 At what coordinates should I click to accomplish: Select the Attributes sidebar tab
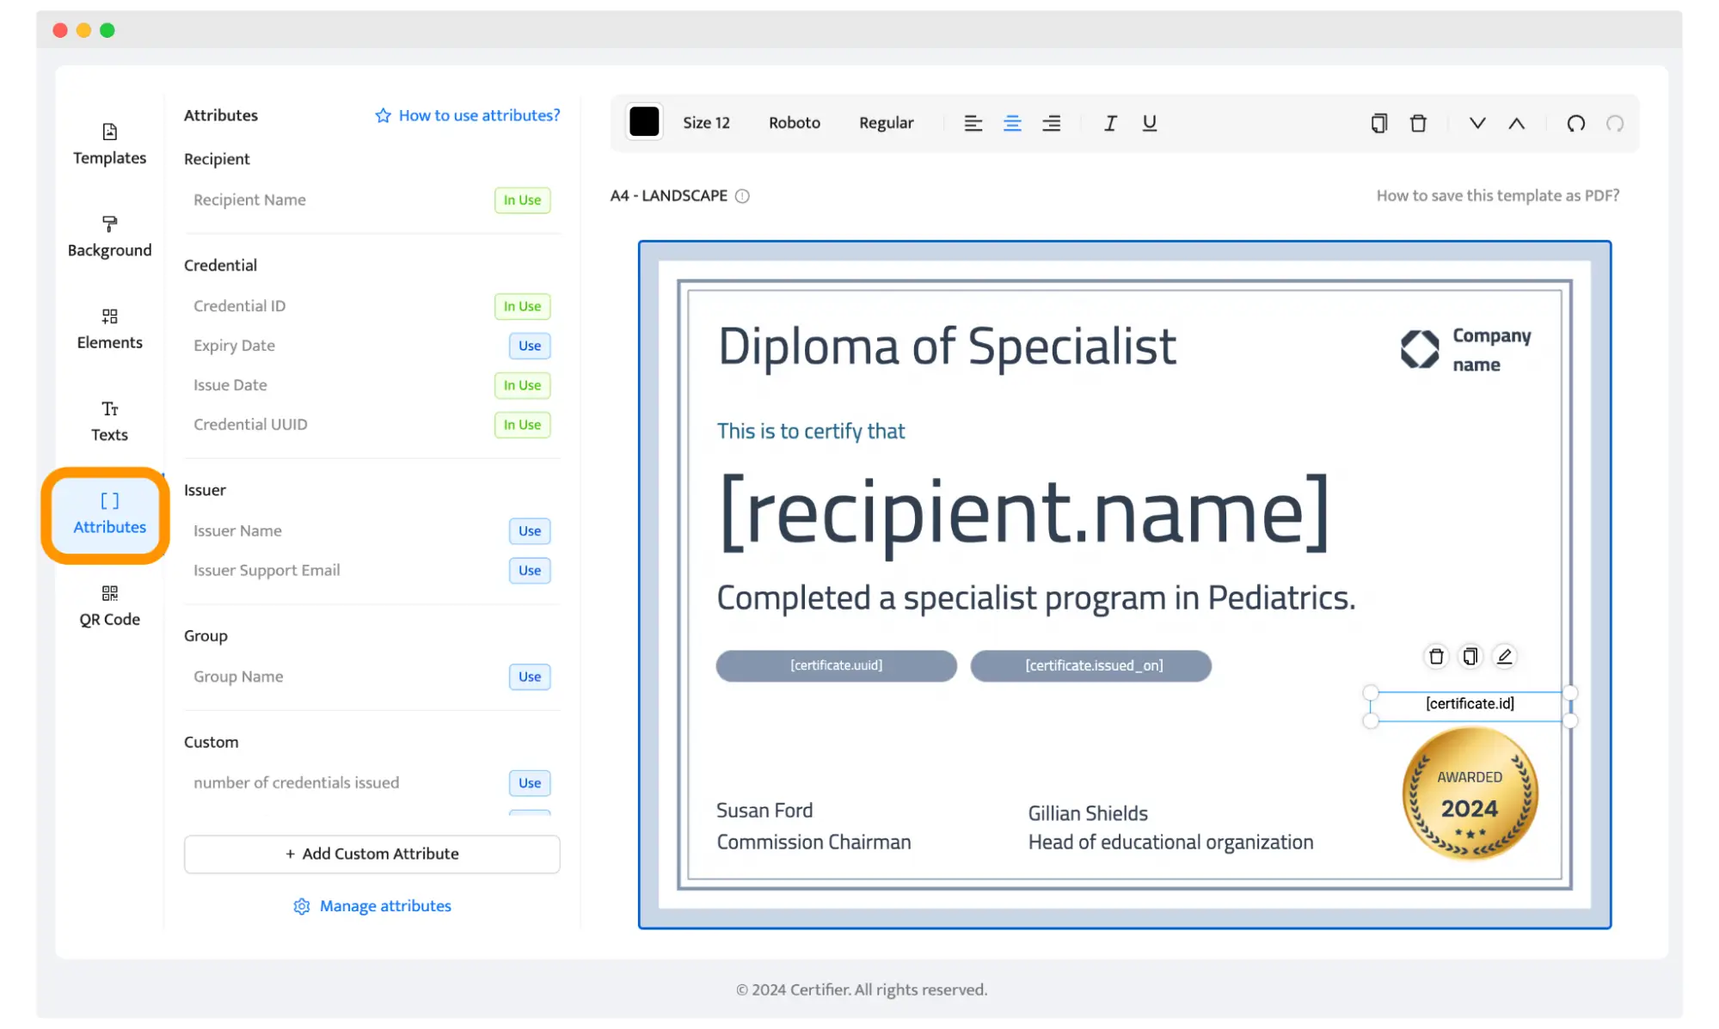pos(109,514)
